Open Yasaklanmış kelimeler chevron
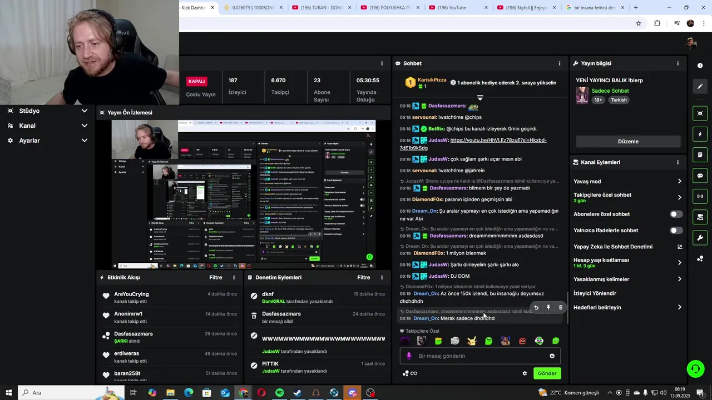This screenshot has width=712, height=400. pyautogui.click(x=679, y=279)
